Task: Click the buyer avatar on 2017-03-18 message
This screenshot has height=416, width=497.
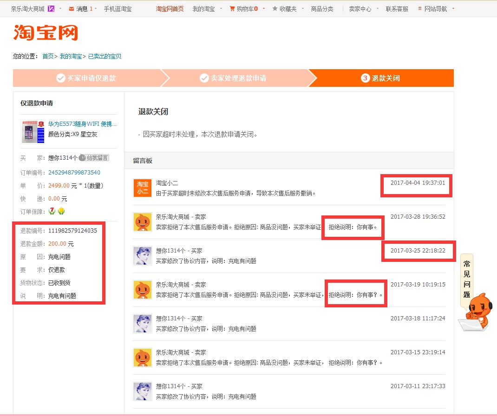Action: click(x=142, y=324)
